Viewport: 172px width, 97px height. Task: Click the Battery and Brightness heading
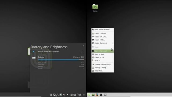49,47
